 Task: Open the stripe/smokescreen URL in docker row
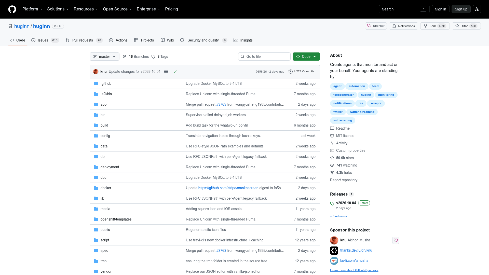tap(228, 188)
